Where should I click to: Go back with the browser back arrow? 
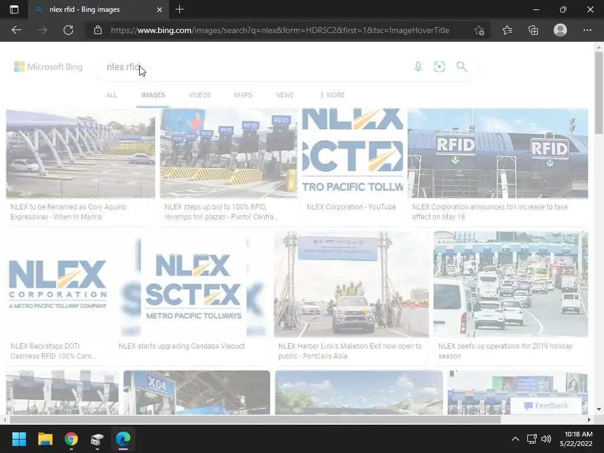pyautogui.click(x=16, y=30)
